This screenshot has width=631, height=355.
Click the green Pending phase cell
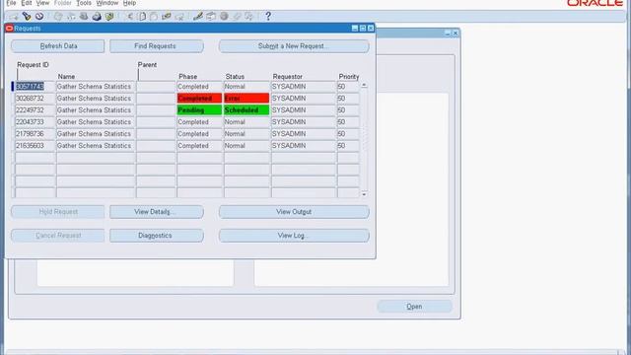point(199,110)
